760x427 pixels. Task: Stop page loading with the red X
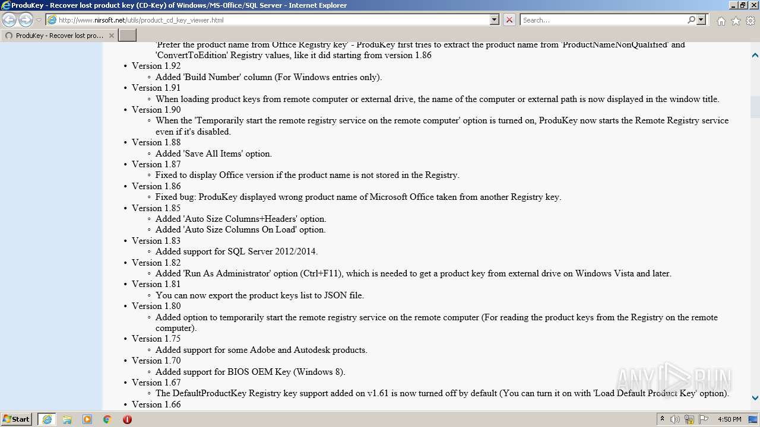click(509, 20)
